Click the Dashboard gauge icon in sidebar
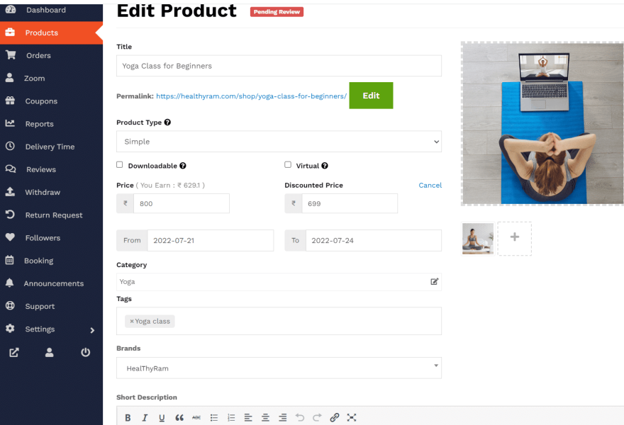 (11, 9)
